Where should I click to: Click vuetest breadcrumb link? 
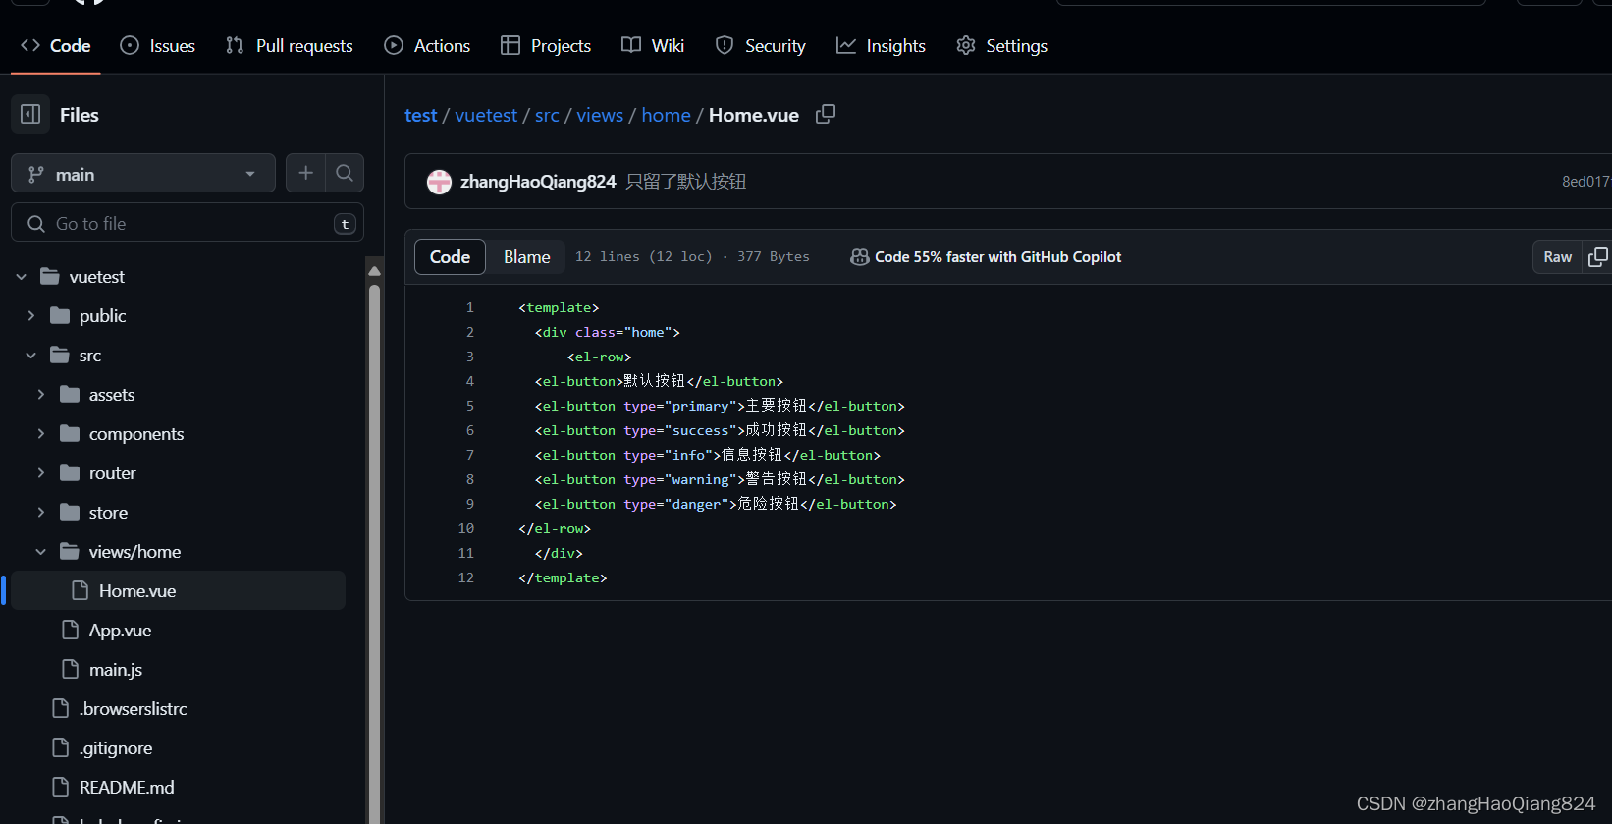(x=486, y=115)
